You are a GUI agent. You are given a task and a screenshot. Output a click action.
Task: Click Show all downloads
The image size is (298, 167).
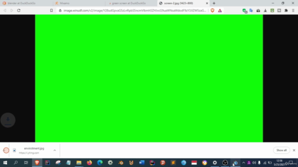tap(281, 150)
